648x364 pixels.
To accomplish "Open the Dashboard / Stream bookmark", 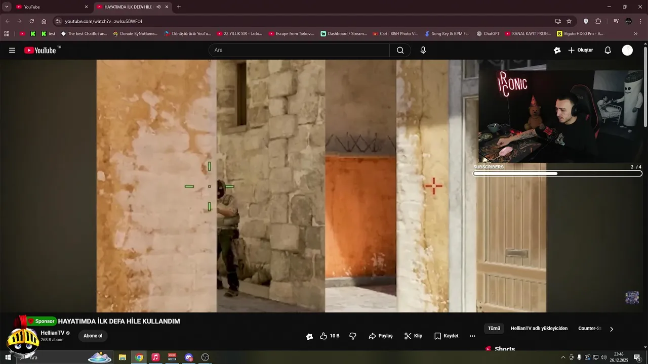I will [x=344, y=34].
